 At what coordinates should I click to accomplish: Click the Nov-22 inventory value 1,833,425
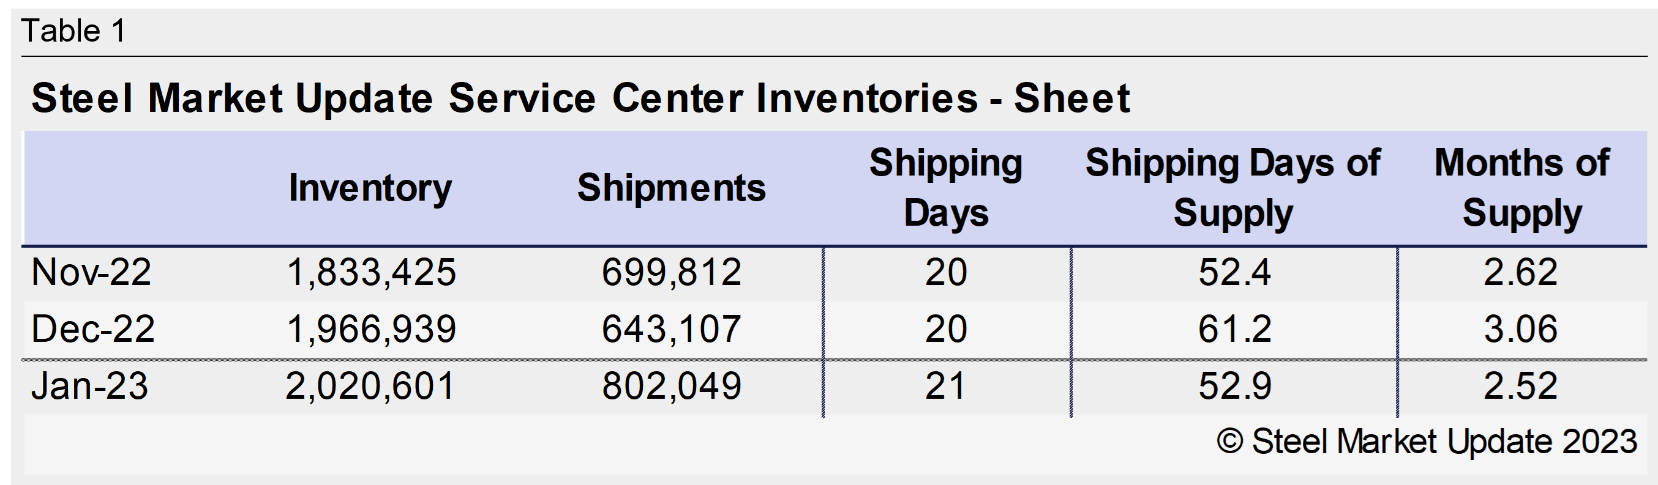point(371,272)
